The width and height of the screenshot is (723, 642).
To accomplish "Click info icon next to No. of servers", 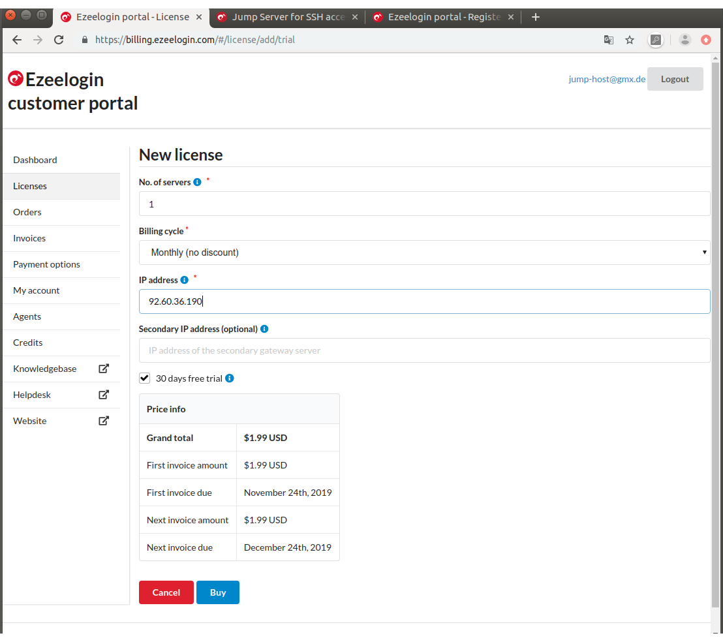I will [x=197, y=183].
